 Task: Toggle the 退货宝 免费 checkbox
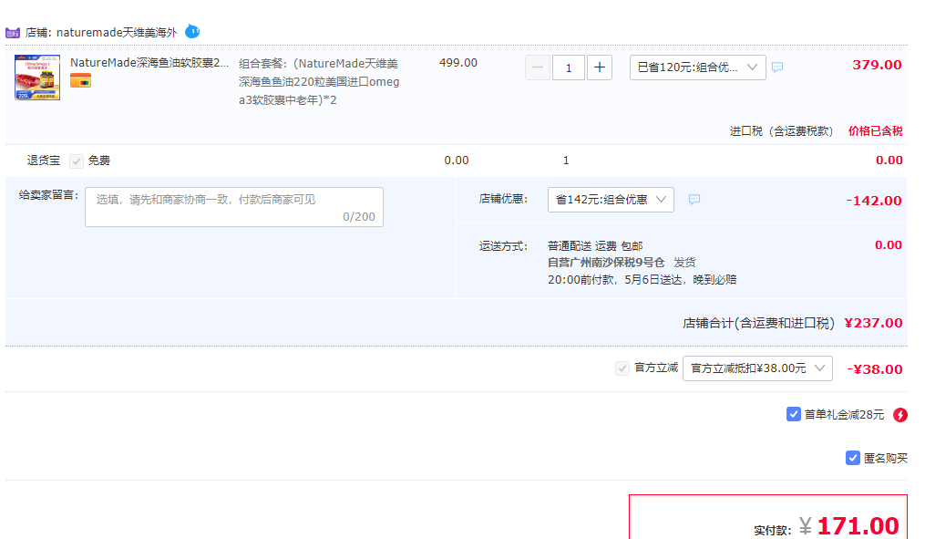[x=77, y=161]
